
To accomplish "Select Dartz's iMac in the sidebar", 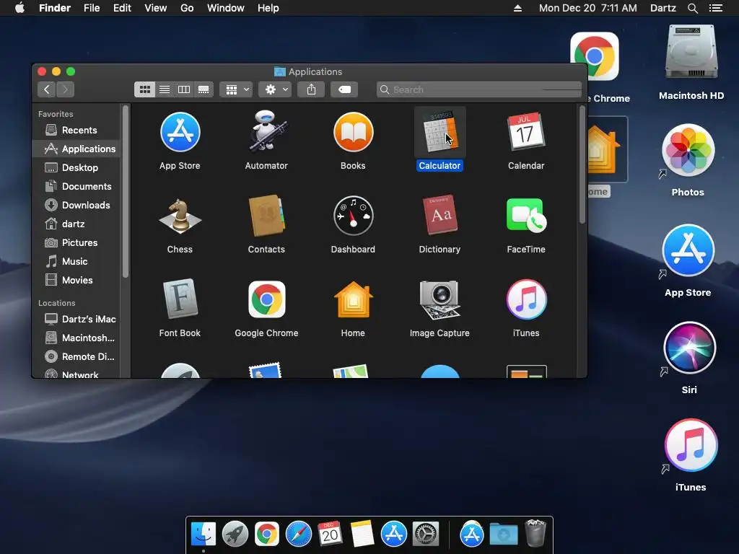I will tap(76, 319).
